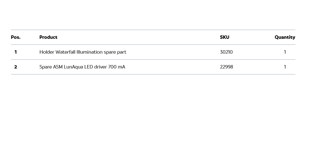This screenshot has width=309, height=154.
Task: Click the word "Waterfall" in the first product
Action: 65,52
